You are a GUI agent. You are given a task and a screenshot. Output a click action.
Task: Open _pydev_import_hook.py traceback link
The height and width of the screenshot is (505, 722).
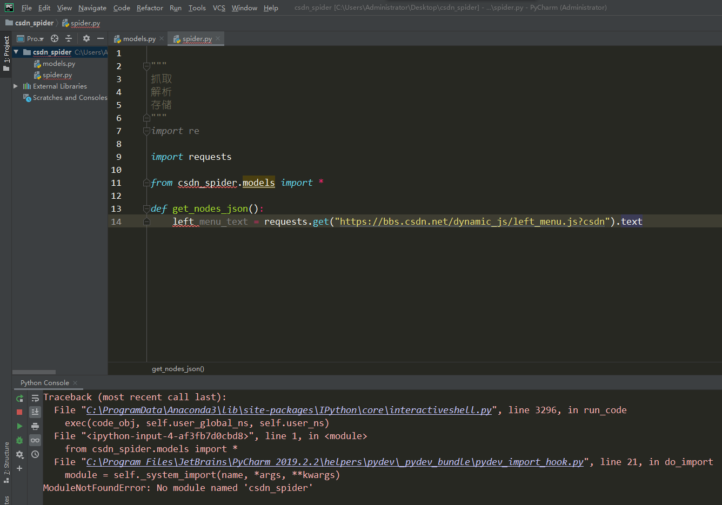(335, 462)
